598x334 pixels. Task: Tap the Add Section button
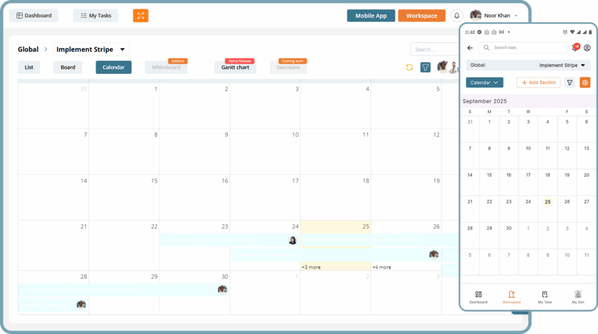click(538, 83)
